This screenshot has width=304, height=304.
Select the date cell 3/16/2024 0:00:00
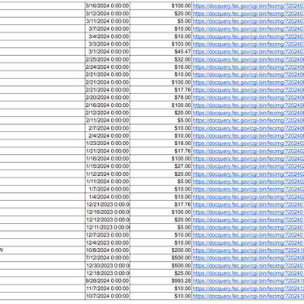click(108, 6)
